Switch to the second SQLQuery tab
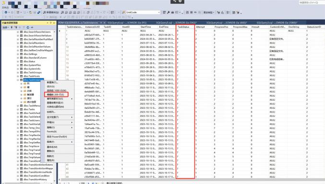This screenshot has height=184, width=325. point(176,23)
